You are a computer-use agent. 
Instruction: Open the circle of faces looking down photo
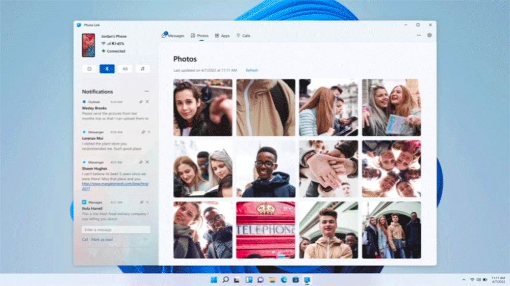tap(391, 169)
